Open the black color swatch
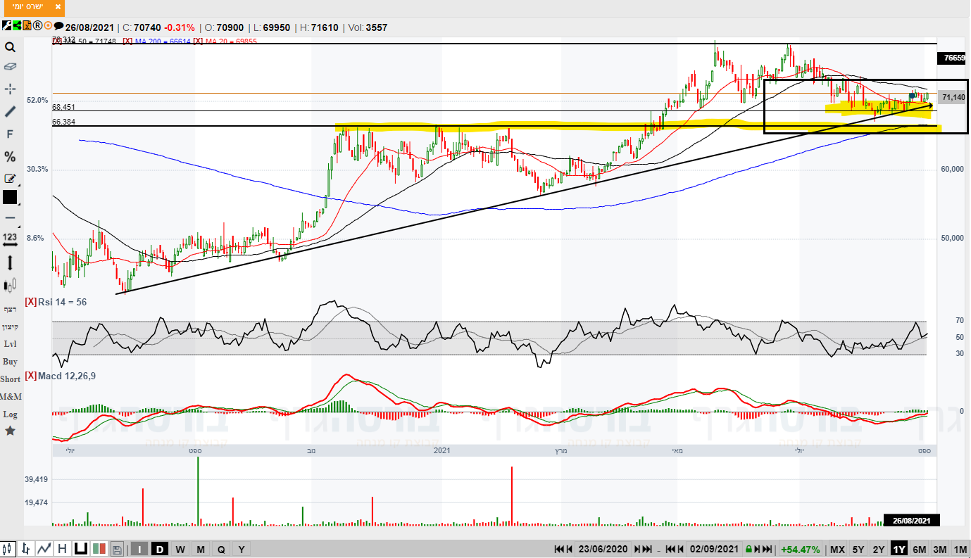Image resolution: width=971 pixels, height=558 pixels. pyautogui.click(x=10, y=197)
